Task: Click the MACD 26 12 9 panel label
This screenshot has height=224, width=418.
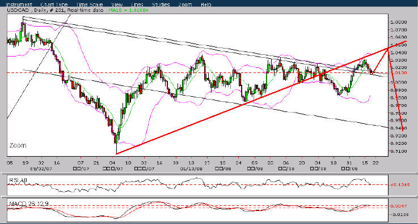Action: point(29,204)
